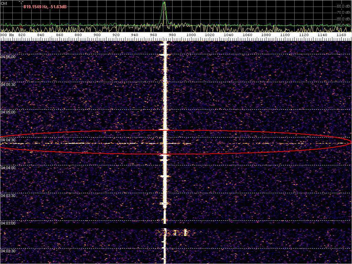Click the crosshair cursor marker in the spectrum

click(x=21, y=2)
